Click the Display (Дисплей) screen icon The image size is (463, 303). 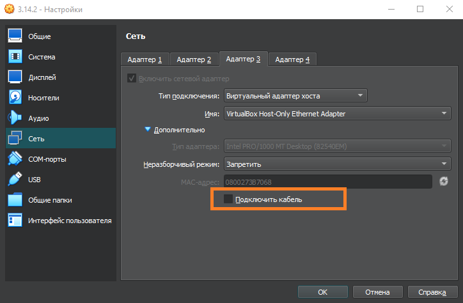click(15, 77)
